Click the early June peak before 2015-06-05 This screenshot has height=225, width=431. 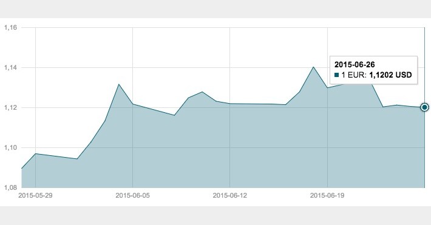point(118,84)
